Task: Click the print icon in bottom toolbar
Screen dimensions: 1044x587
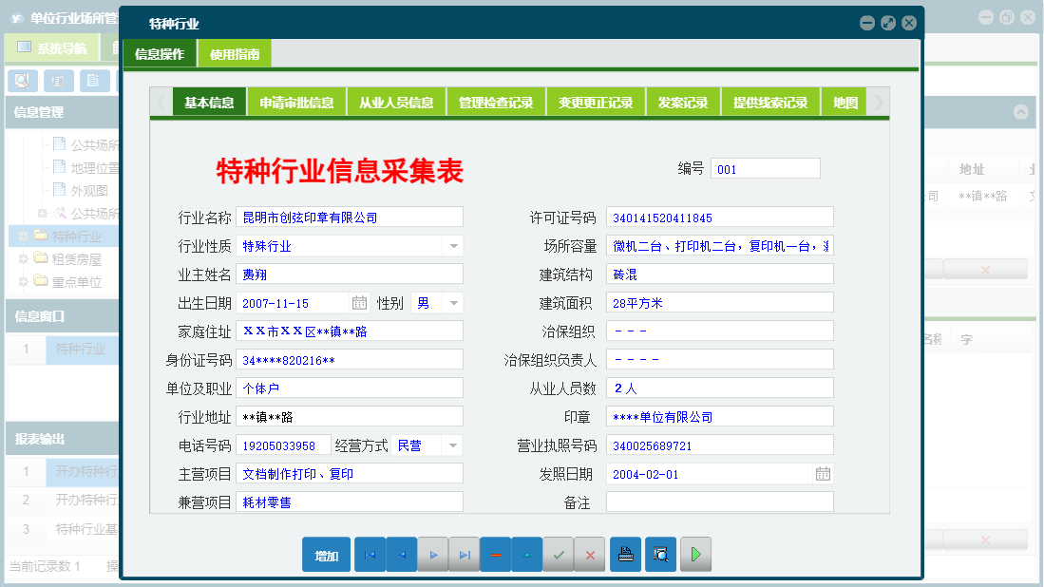Action: point(625,554)
